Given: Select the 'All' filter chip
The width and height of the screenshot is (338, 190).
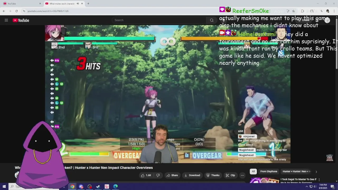Looking at the screenshot, I should (x=253, y=172).
